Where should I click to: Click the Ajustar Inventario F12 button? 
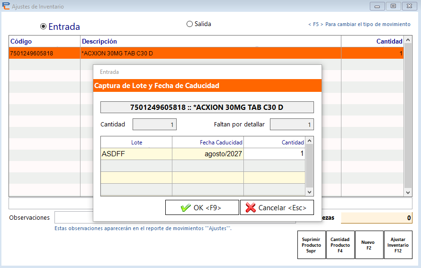pos(398,245)
